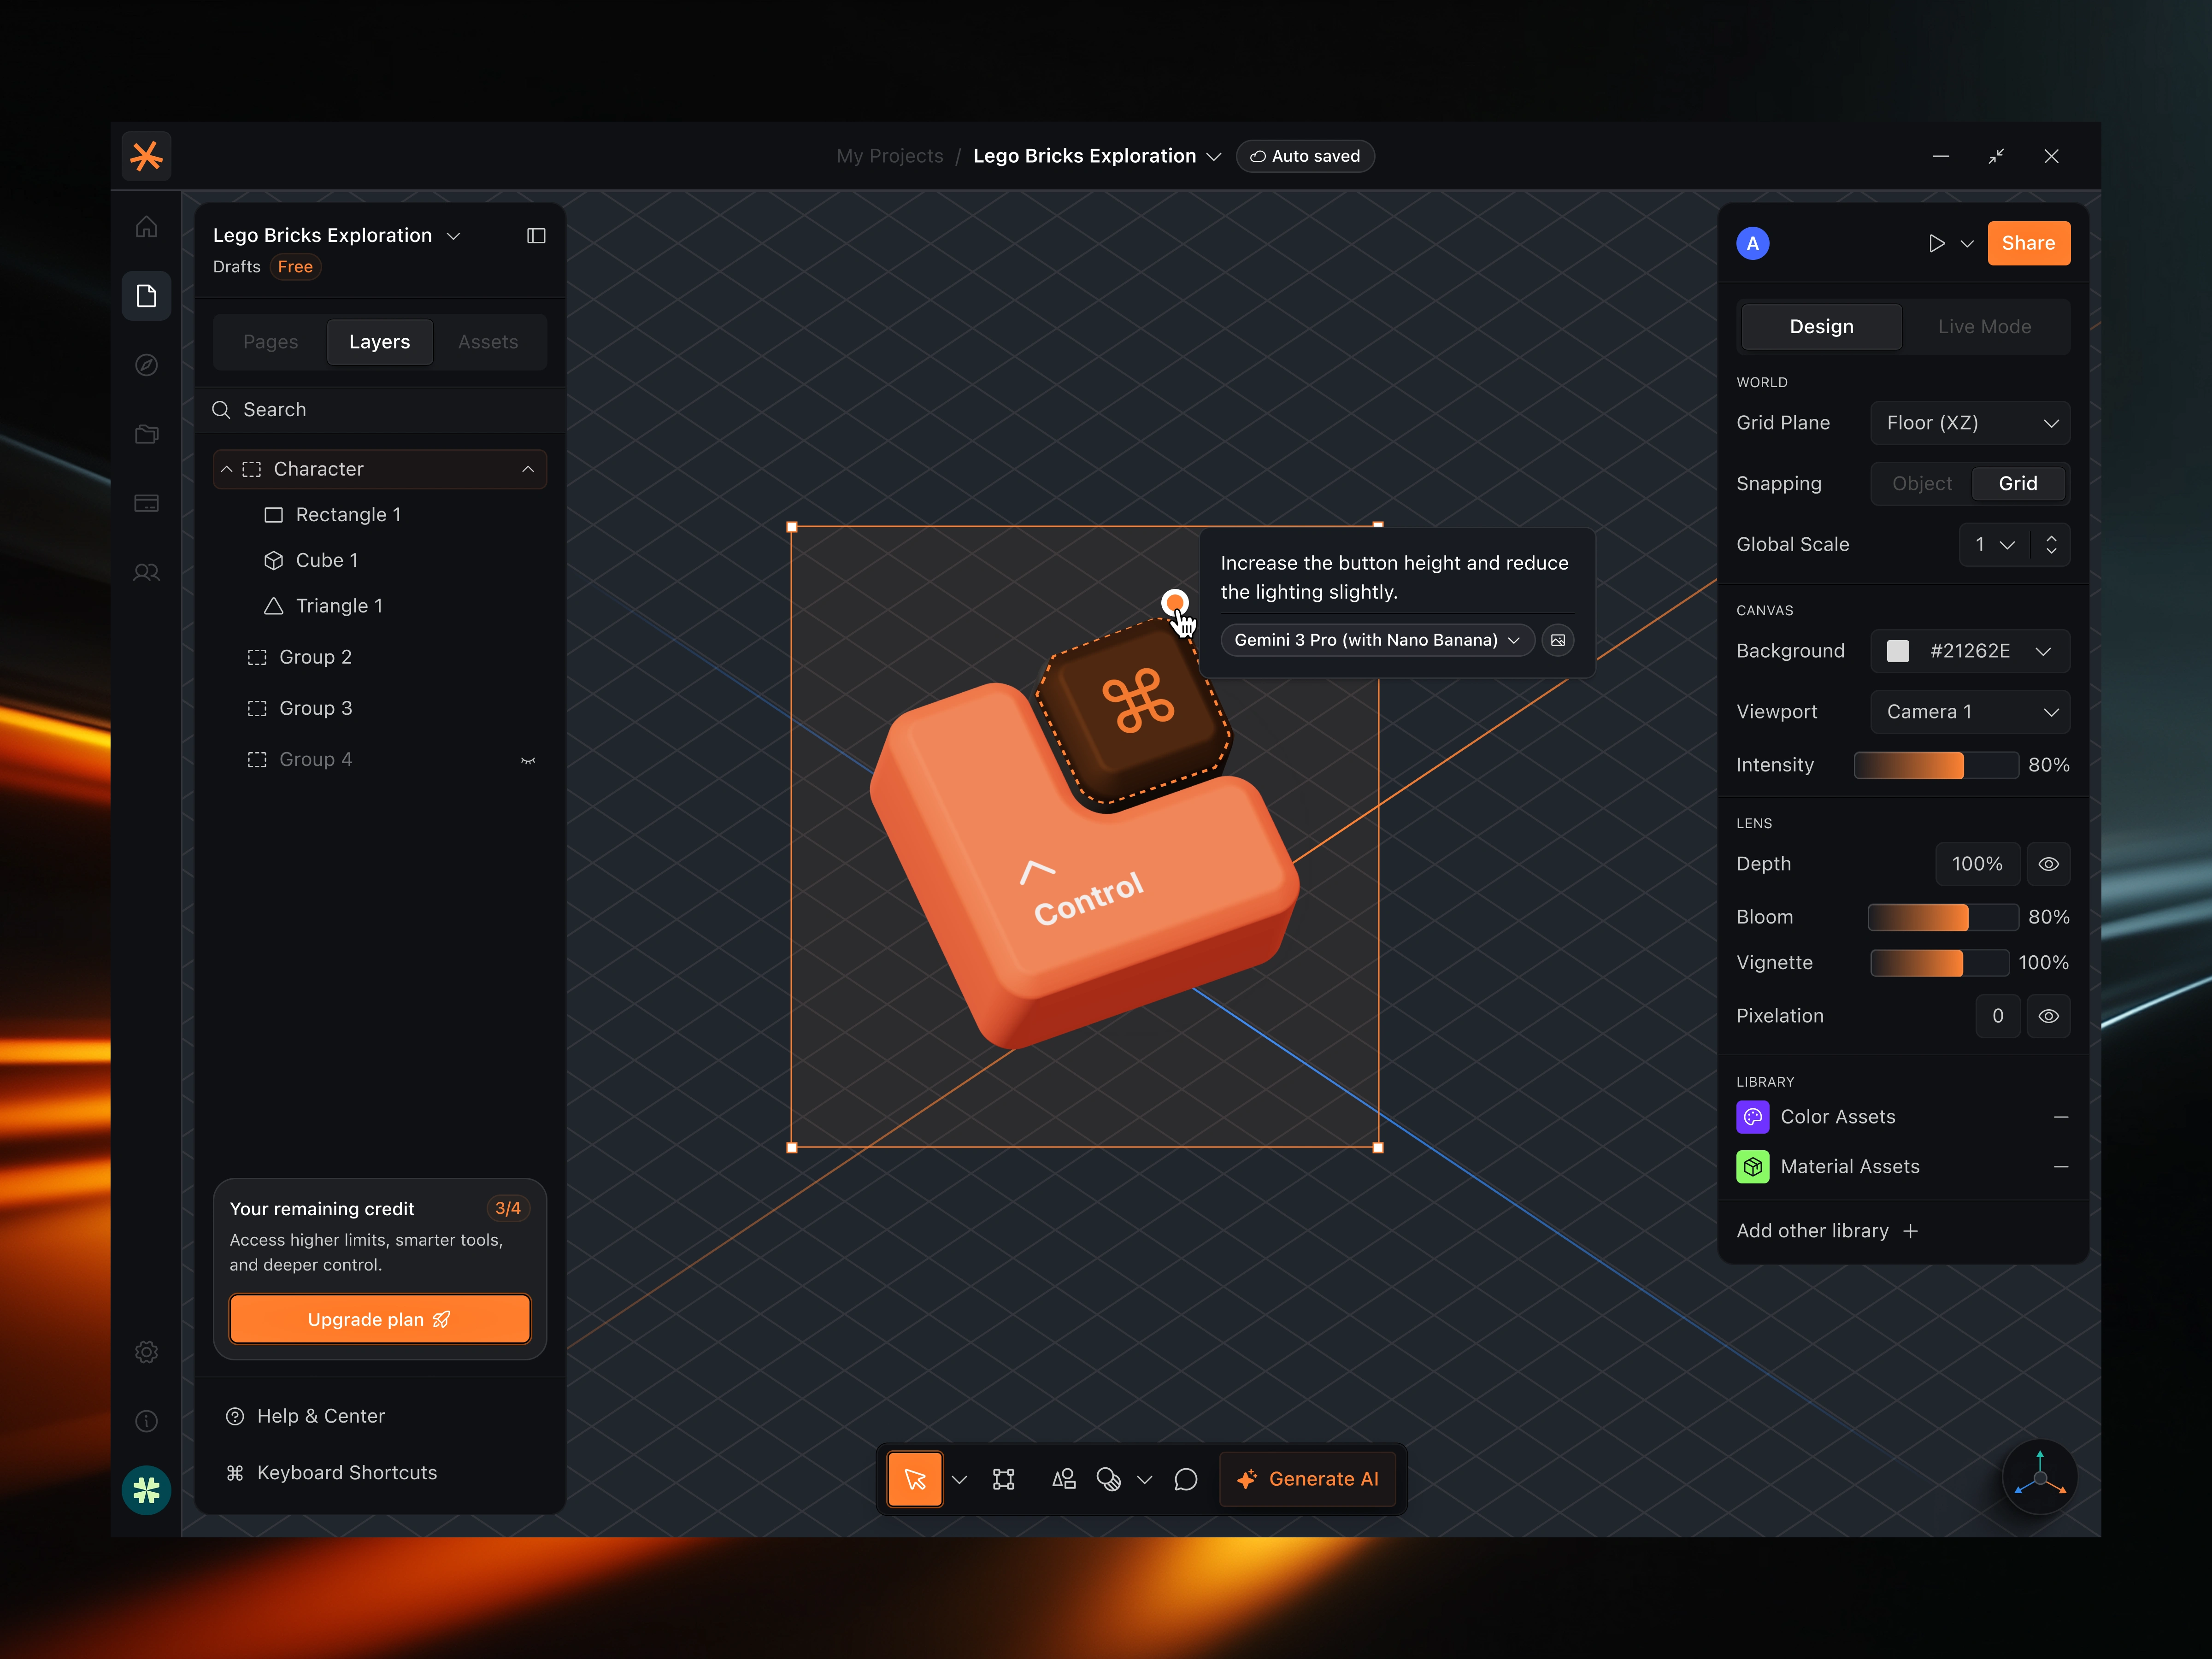Toggle Pixelation visibility eye icon
The image size is (2212, 1659).
tap(2048, 1016)
